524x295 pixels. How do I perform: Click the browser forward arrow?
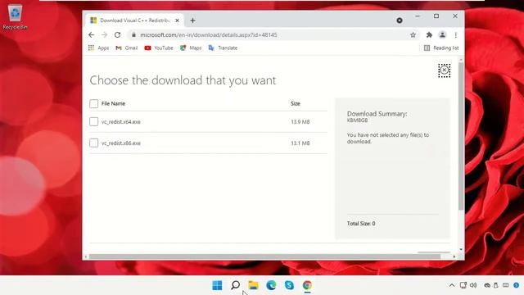[104, 34]
